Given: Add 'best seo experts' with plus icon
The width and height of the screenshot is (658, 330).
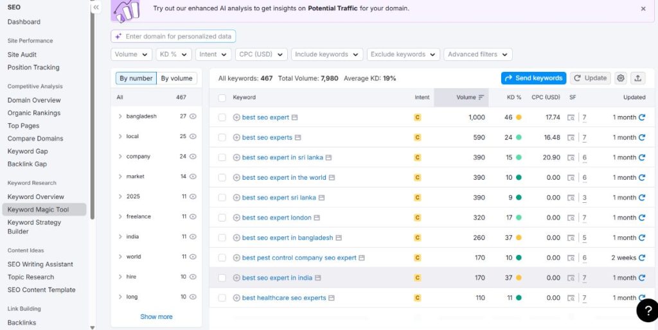Looking at the screenshot, I should coord(236,137).
